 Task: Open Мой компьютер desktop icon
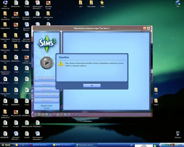pyautogui.click(x=5, y=5)
